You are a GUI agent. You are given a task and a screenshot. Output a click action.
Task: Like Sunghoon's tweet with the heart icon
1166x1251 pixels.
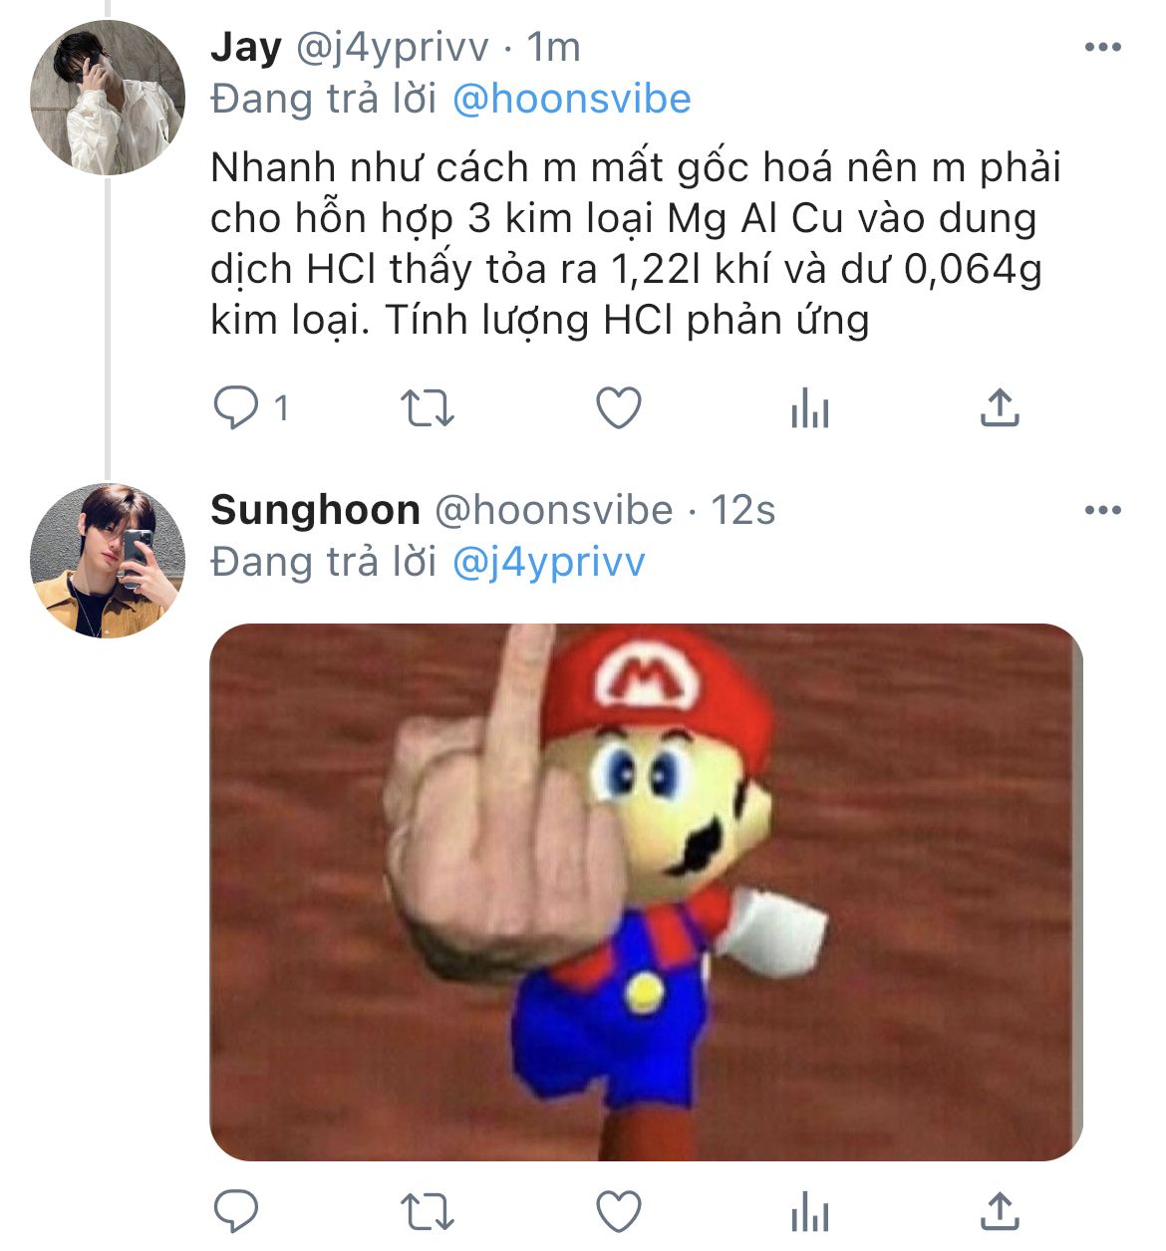point(618,1211)
